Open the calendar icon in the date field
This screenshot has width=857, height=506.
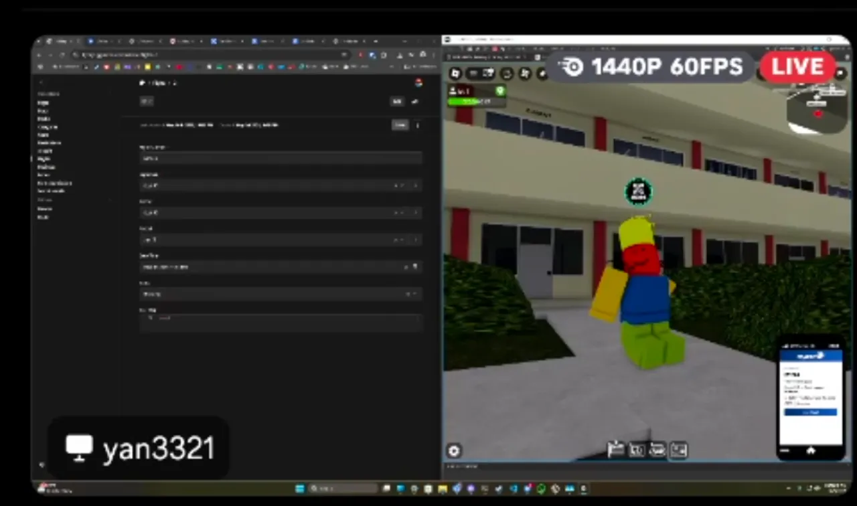click(415, 266)
